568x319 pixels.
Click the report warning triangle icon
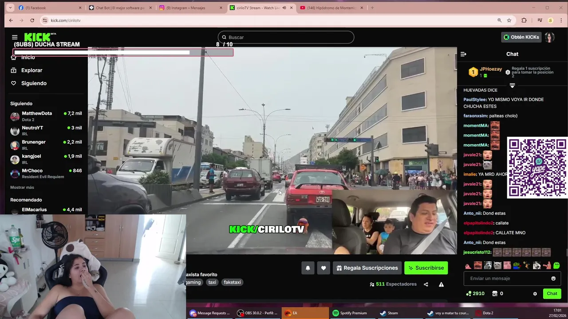tap(441, 284)
